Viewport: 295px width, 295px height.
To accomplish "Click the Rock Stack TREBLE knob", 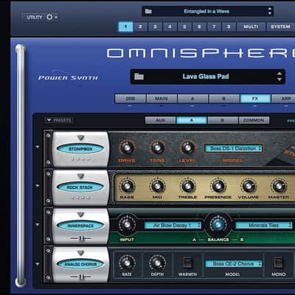I will pyautogui.click(x=187, y=186).
